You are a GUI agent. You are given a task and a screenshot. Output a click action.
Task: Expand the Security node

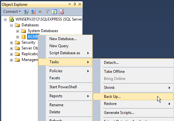[x=11, y=43]
